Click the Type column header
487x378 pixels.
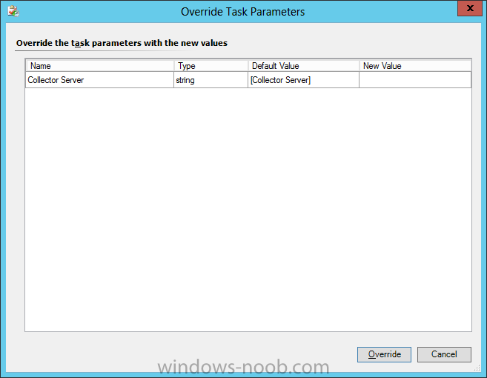[211, 66]
